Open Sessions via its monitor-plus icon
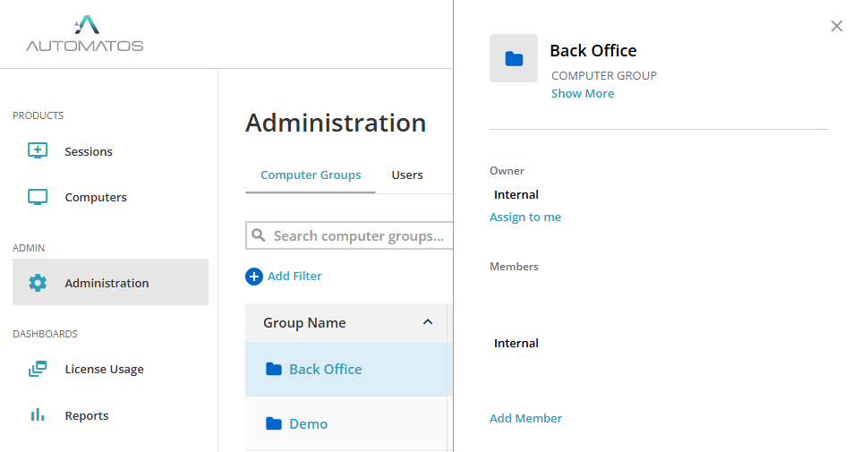 (38, 151)
